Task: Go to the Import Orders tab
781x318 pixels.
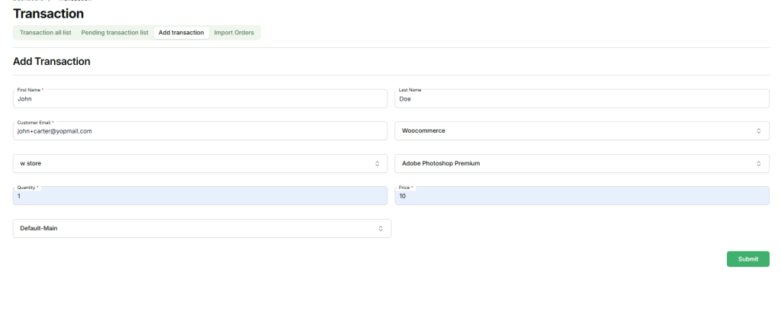Action: (x=234, y=33)
